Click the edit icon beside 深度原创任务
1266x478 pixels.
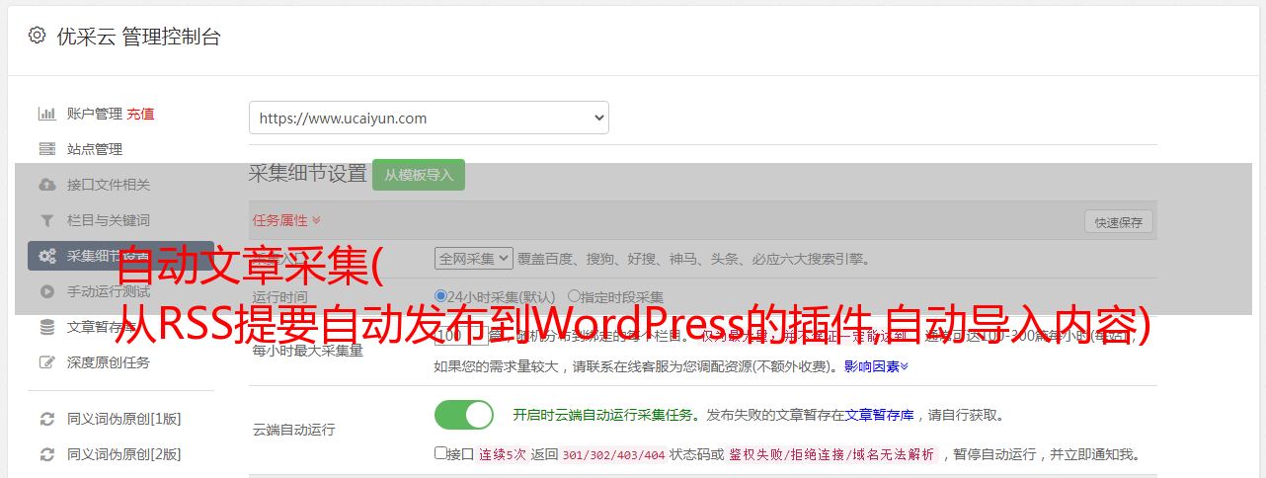46,362
